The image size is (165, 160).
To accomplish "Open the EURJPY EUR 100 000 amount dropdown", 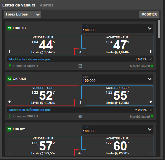I will pos(117,130).
